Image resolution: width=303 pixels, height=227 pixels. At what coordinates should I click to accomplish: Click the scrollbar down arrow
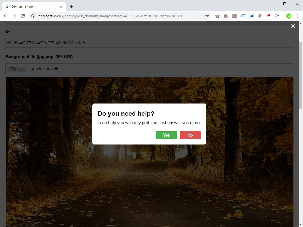click(301, 225)
